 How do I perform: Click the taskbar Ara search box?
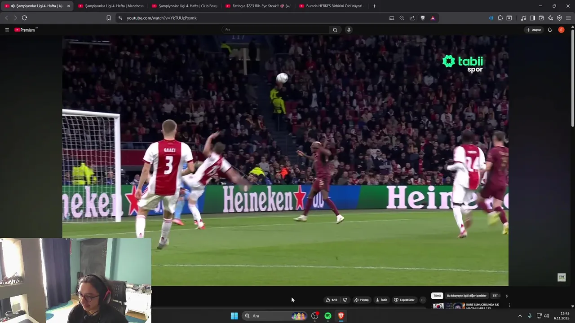pos(274,316)
